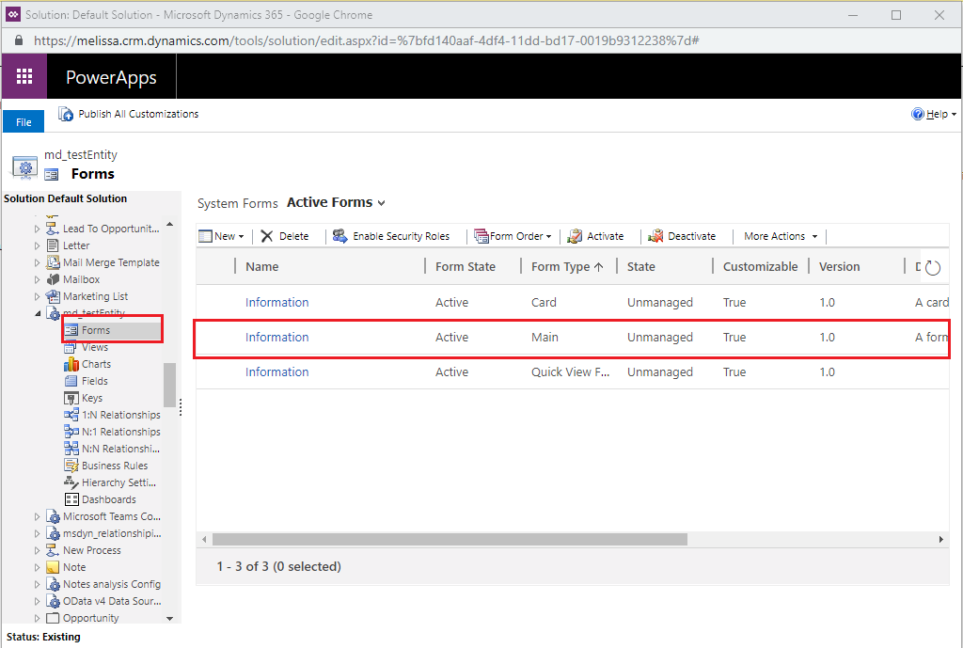Collapse the md_testEntity tree node
The image size is (963, 648).
pos(38,313)
